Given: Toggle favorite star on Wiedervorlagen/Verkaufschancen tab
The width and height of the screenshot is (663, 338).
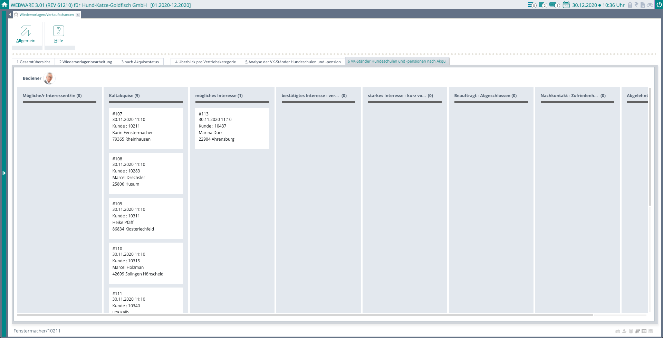Looking at the screenshot, I should coord(16,15).
